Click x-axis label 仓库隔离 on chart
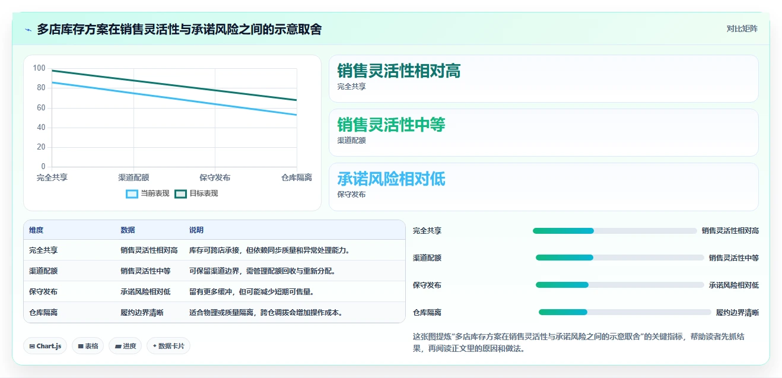The image size is (782, 378). tap(297, 177)
